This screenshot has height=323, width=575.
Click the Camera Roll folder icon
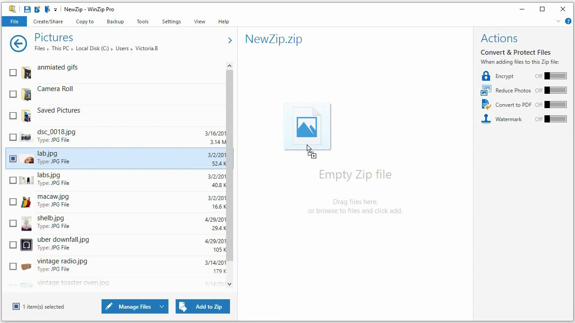coord(27,94)
